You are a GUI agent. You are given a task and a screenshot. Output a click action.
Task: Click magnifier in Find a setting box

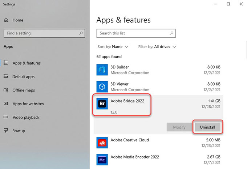81,33
